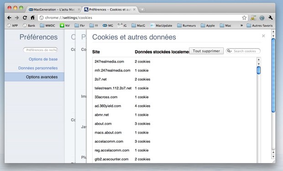Open Données personnelles section
This screenshot has height=171, width=283.
(x=38, y=68)
